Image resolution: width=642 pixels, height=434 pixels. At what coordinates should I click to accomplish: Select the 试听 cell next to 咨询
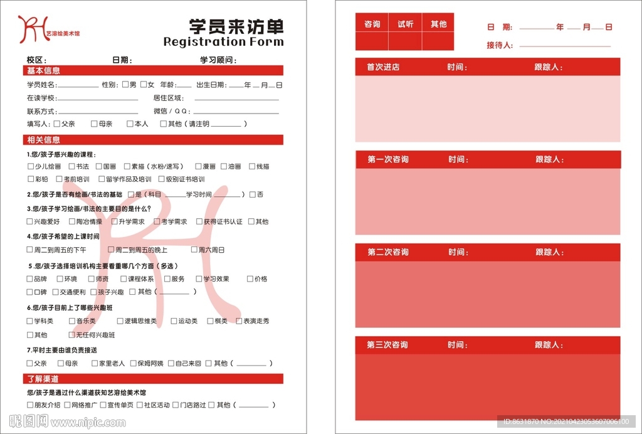[405, 24]
